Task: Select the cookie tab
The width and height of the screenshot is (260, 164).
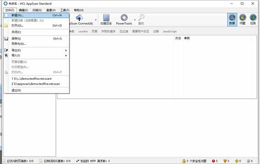Action: point(83,31)
